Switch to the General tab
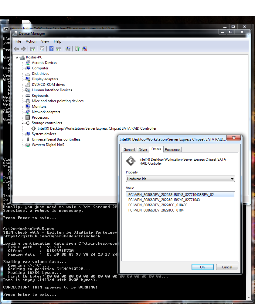The width and height of the screenshot is (255, 304). pyautogui.click(x=129, y=150)
